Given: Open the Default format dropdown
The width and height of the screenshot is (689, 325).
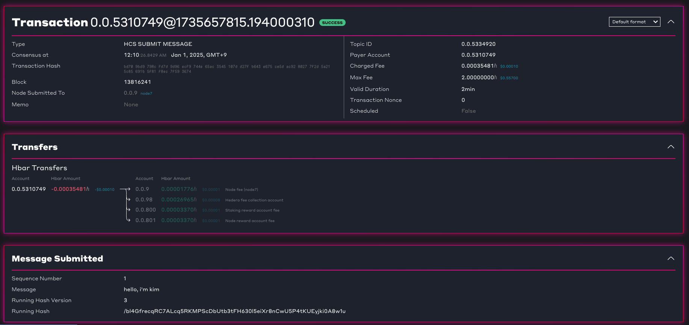Looking at the screenshot, I should click(x=634, y=22).
